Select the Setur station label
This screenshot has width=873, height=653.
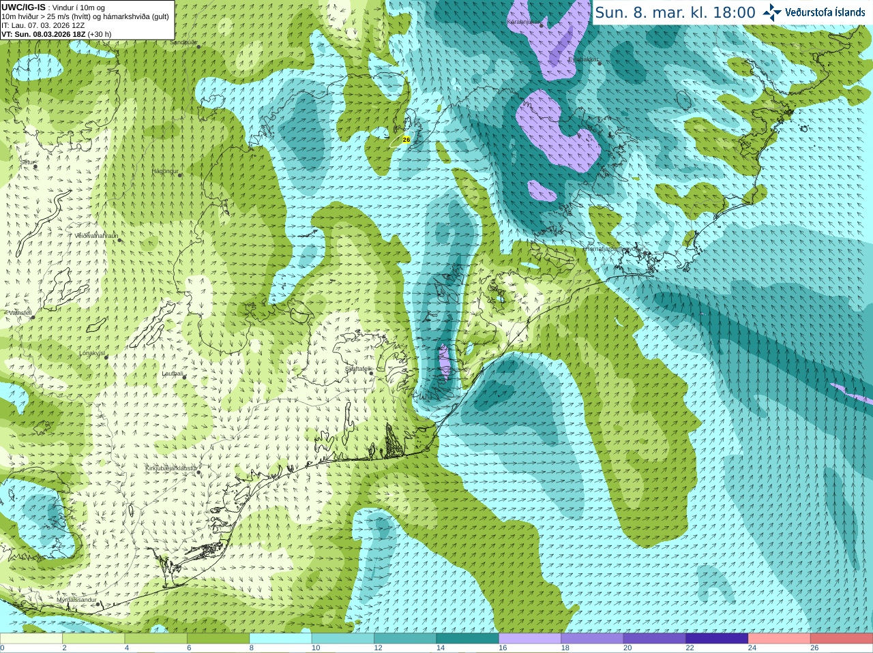(27, 163)
